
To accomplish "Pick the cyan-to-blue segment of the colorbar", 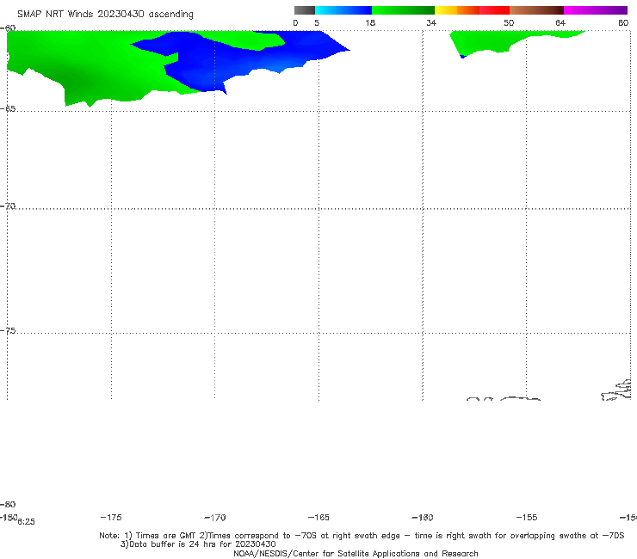I will [343, 10].
